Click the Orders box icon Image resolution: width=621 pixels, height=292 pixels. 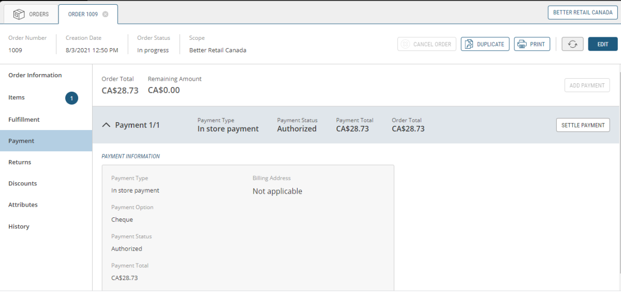pyautogui.click(x=19, y=14)
